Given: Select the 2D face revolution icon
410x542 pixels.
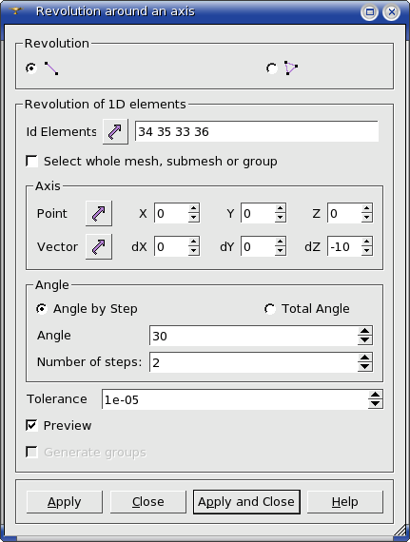Looking at the screenshot, I should coord(291,68).
